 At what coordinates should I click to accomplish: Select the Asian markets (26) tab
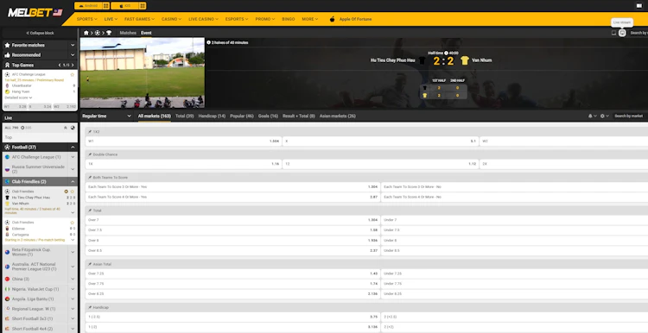337,116
